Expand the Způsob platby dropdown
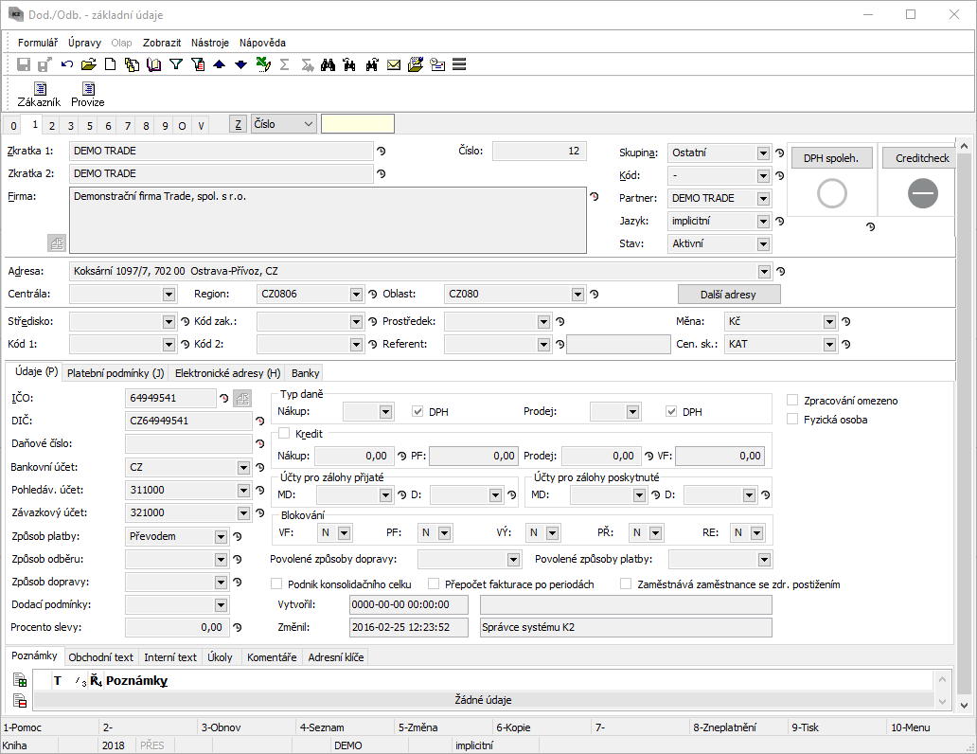The image size is (977, 754). (x=221, y=536)
